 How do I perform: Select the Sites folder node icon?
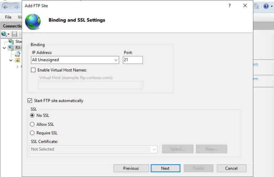pos(17,60)
